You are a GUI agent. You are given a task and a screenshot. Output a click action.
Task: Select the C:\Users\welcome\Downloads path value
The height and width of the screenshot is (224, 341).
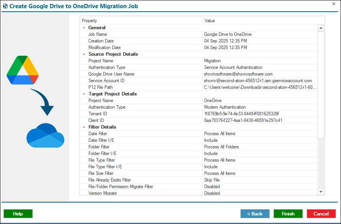point(260,87)
